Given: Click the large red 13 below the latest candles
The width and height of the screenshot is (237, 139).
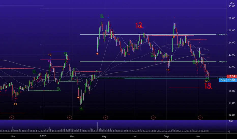Looking at the screenshot, I should 208,86.
